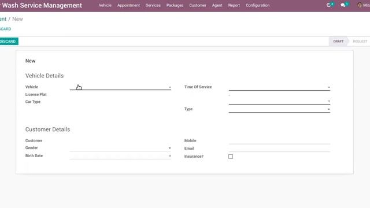Click the Insurance? label
Viewport: 370px width, 208px height.
194,157
